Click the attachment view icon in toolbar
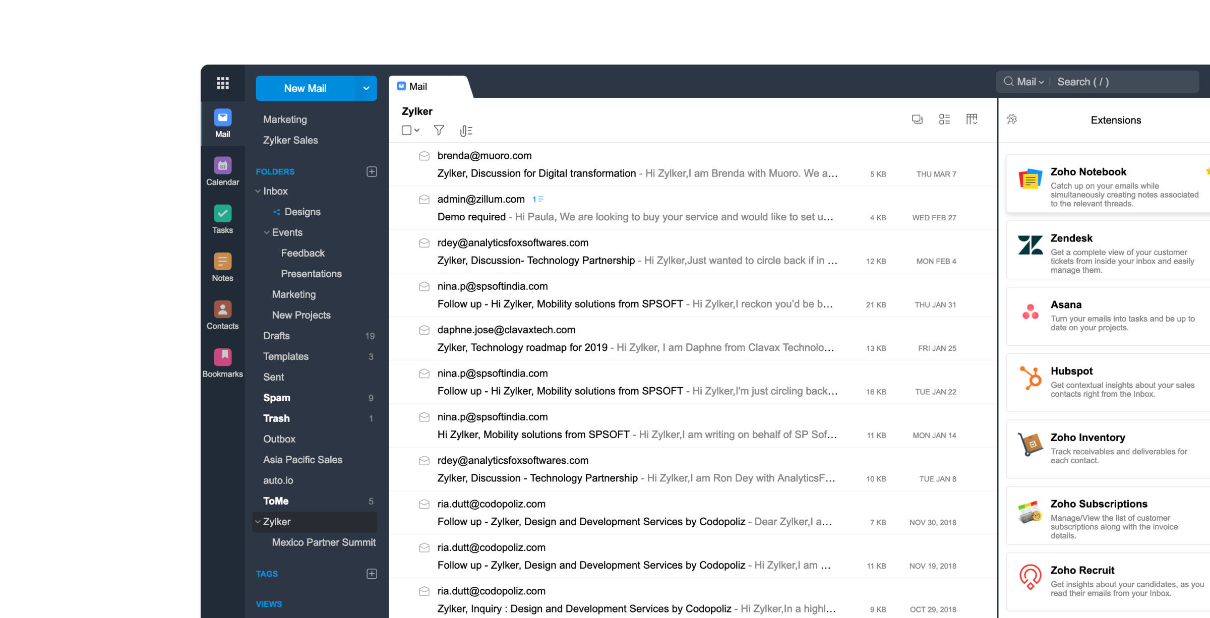This screenshot has height=618, width=1210. click(466, 131)
